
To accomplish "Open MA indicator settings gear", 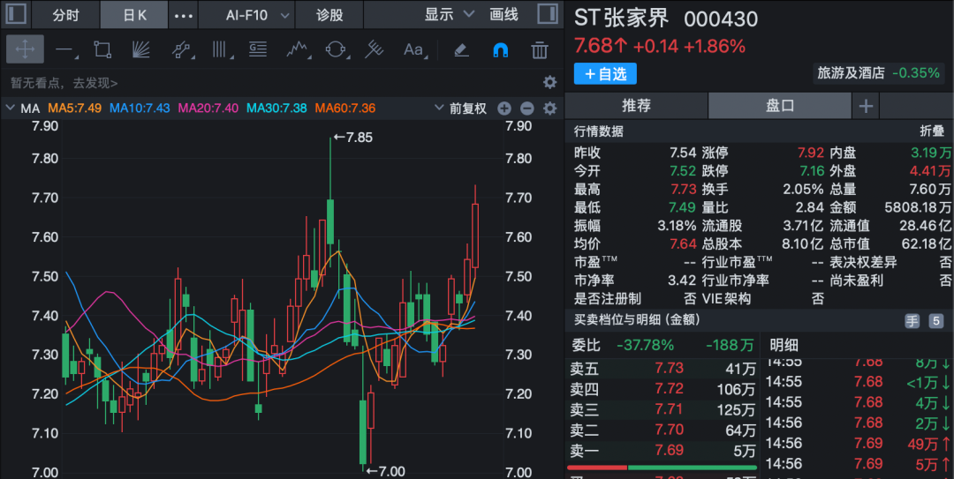I will 549,109.
